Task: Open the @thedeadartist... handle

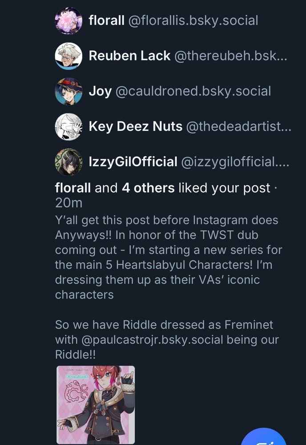Action: point(238,126)
